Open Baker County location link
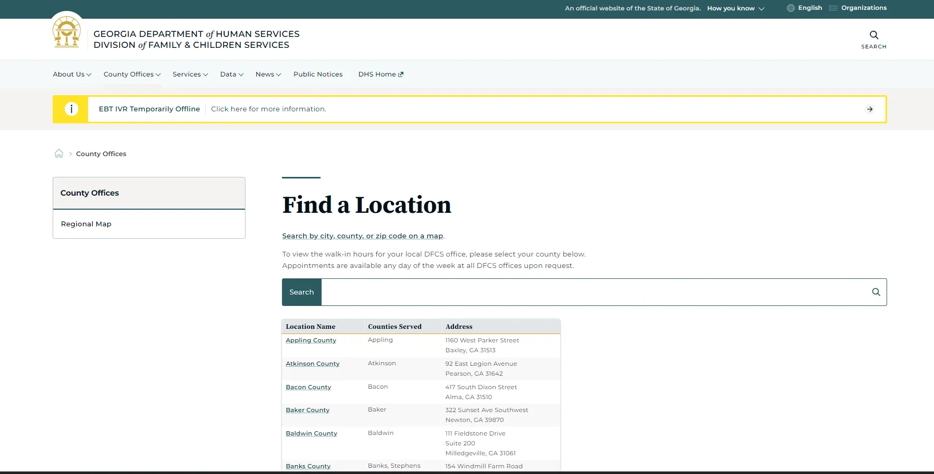The height and width of the screenshot is (474, 934). (308, 410)
